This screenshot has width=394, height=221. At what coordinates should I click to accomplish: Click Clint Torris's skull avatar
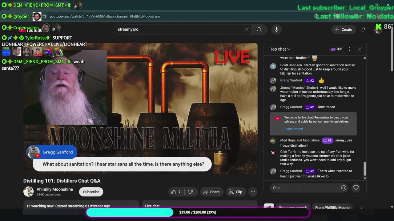(x=273, y=153)
